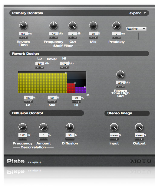
Task: Click the Decorrelation Amount 0 % field
Action: [44, 135]
